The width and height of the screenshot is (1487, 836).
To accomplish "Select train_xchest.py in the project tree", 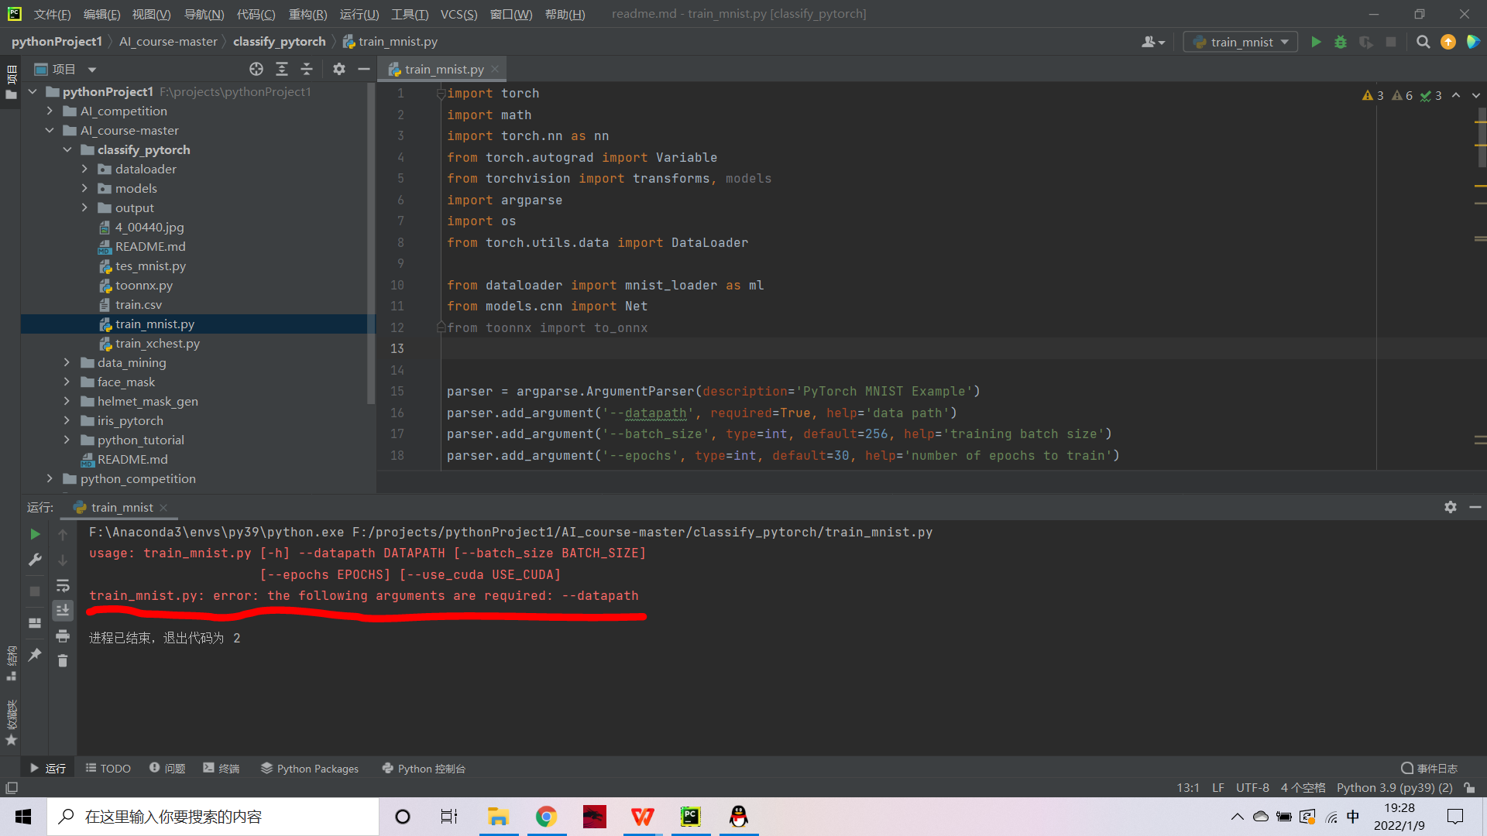I will (x=157, y=343).
